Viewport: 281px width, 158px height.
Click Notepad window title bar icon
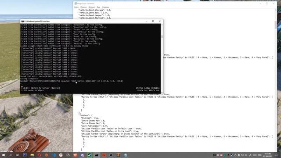click(76, 4)
